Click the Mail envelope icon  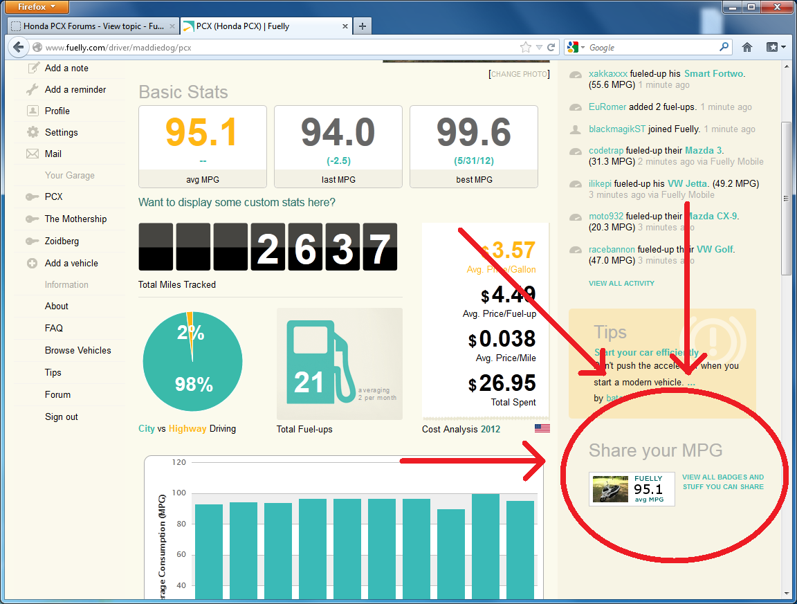coord(33,154)
